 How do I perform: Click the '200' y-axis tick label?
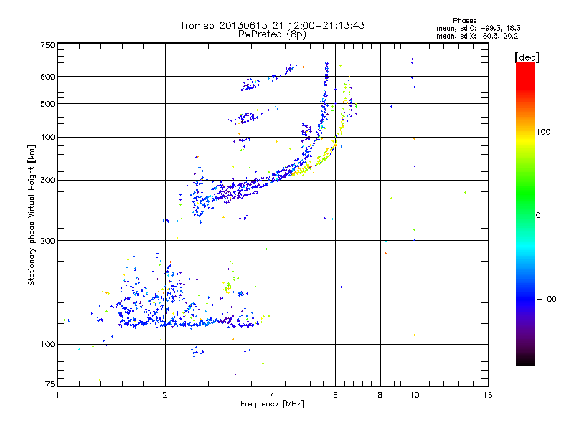pos(47,241)
